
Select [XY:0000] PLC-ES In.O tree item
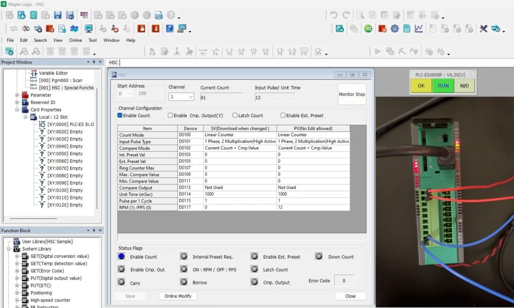point(70,124)
